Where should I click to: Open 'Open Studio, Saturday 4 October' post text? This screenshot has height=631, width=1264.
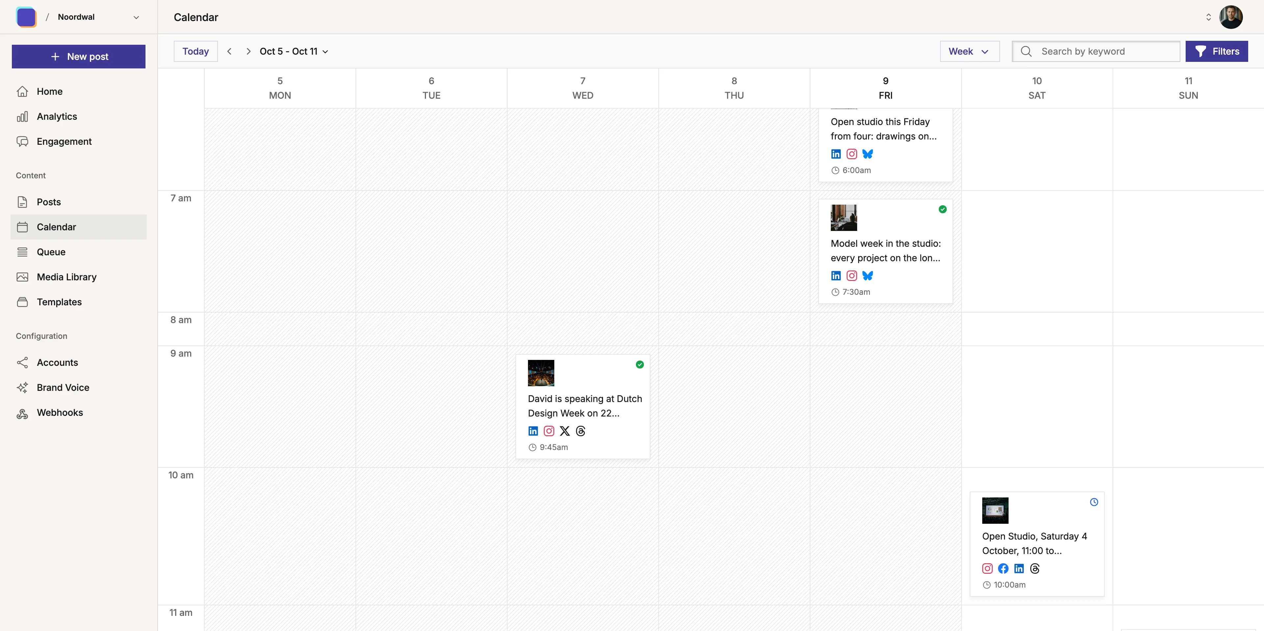(1034, 543)
